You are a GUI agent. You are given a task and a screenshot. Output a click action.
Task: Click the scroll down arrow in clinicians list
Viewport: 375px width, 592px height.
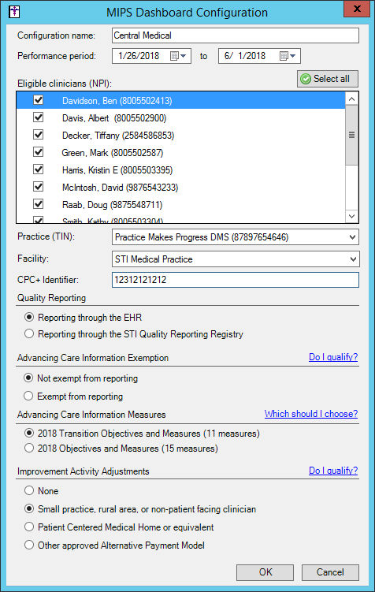351,216
